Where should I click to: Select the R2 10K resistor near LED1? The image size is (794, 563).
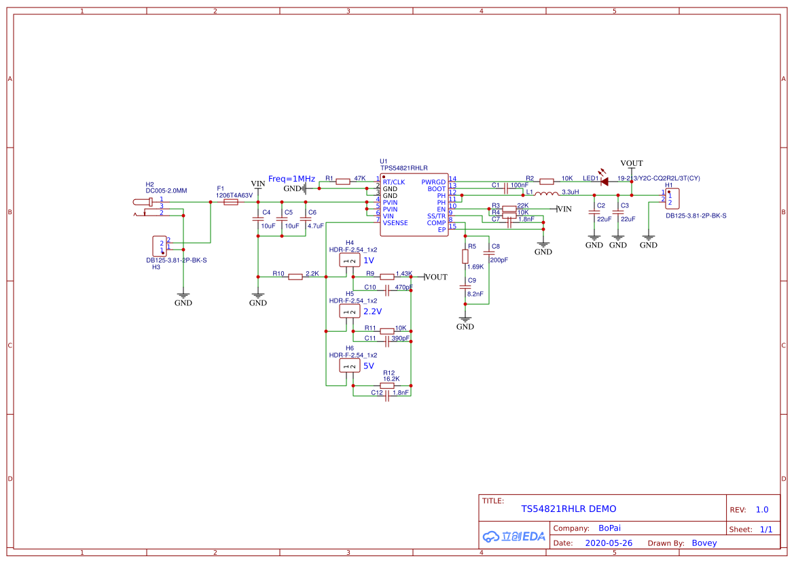pyautogui.click(x=546, y=182)
